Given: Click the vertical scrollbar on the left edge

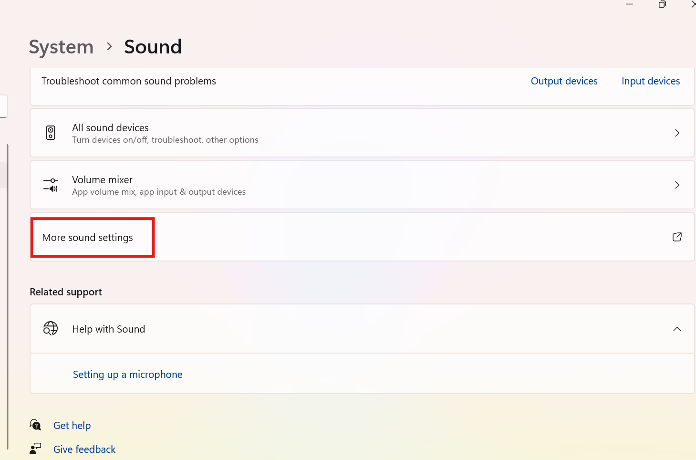Looking at the screenshot, I should [8, 296].
